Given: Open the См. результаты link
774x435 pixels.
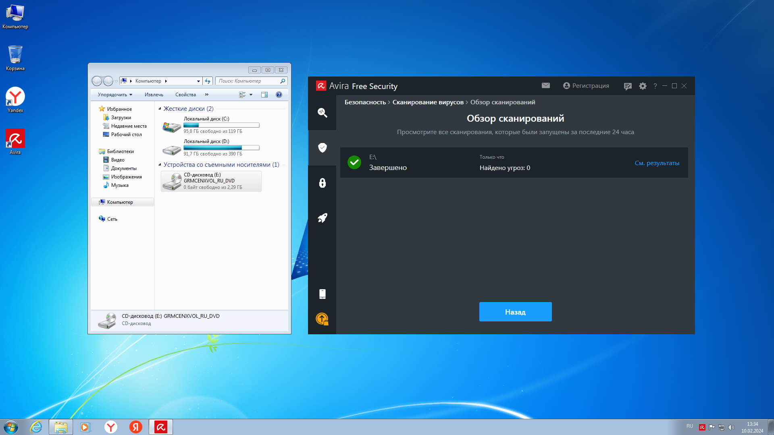Looking at the screenshot, I should coord(657,163).
